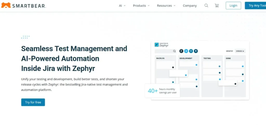This screenshot has width=266, height=125.
Task: Click the Login button
Action: click(233, 6)
